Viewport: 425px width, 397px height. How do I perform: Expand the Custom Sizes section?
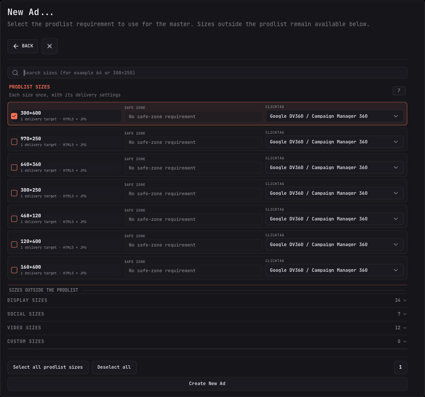pyautogui.click(x=207, y=341)
